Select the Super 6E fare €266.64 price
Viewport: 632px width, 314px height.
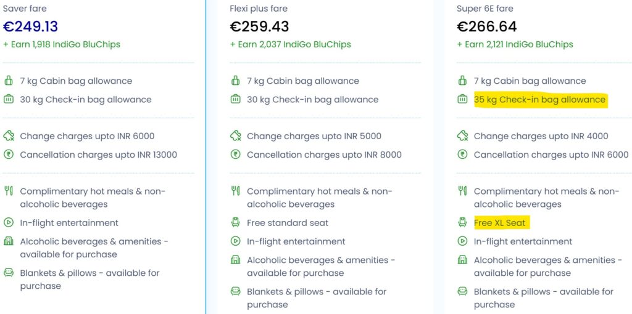pos(487,26)
